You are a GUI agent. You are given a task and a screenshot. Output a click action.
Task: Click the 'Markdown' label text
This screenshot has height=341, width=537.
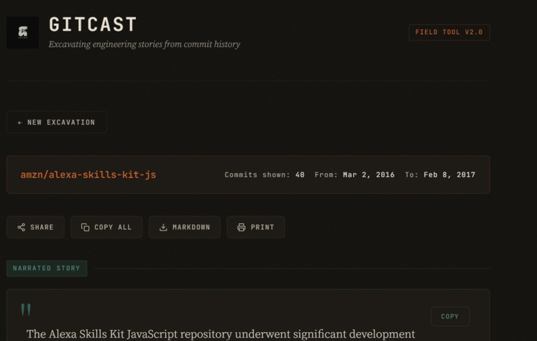pos(191,227)
